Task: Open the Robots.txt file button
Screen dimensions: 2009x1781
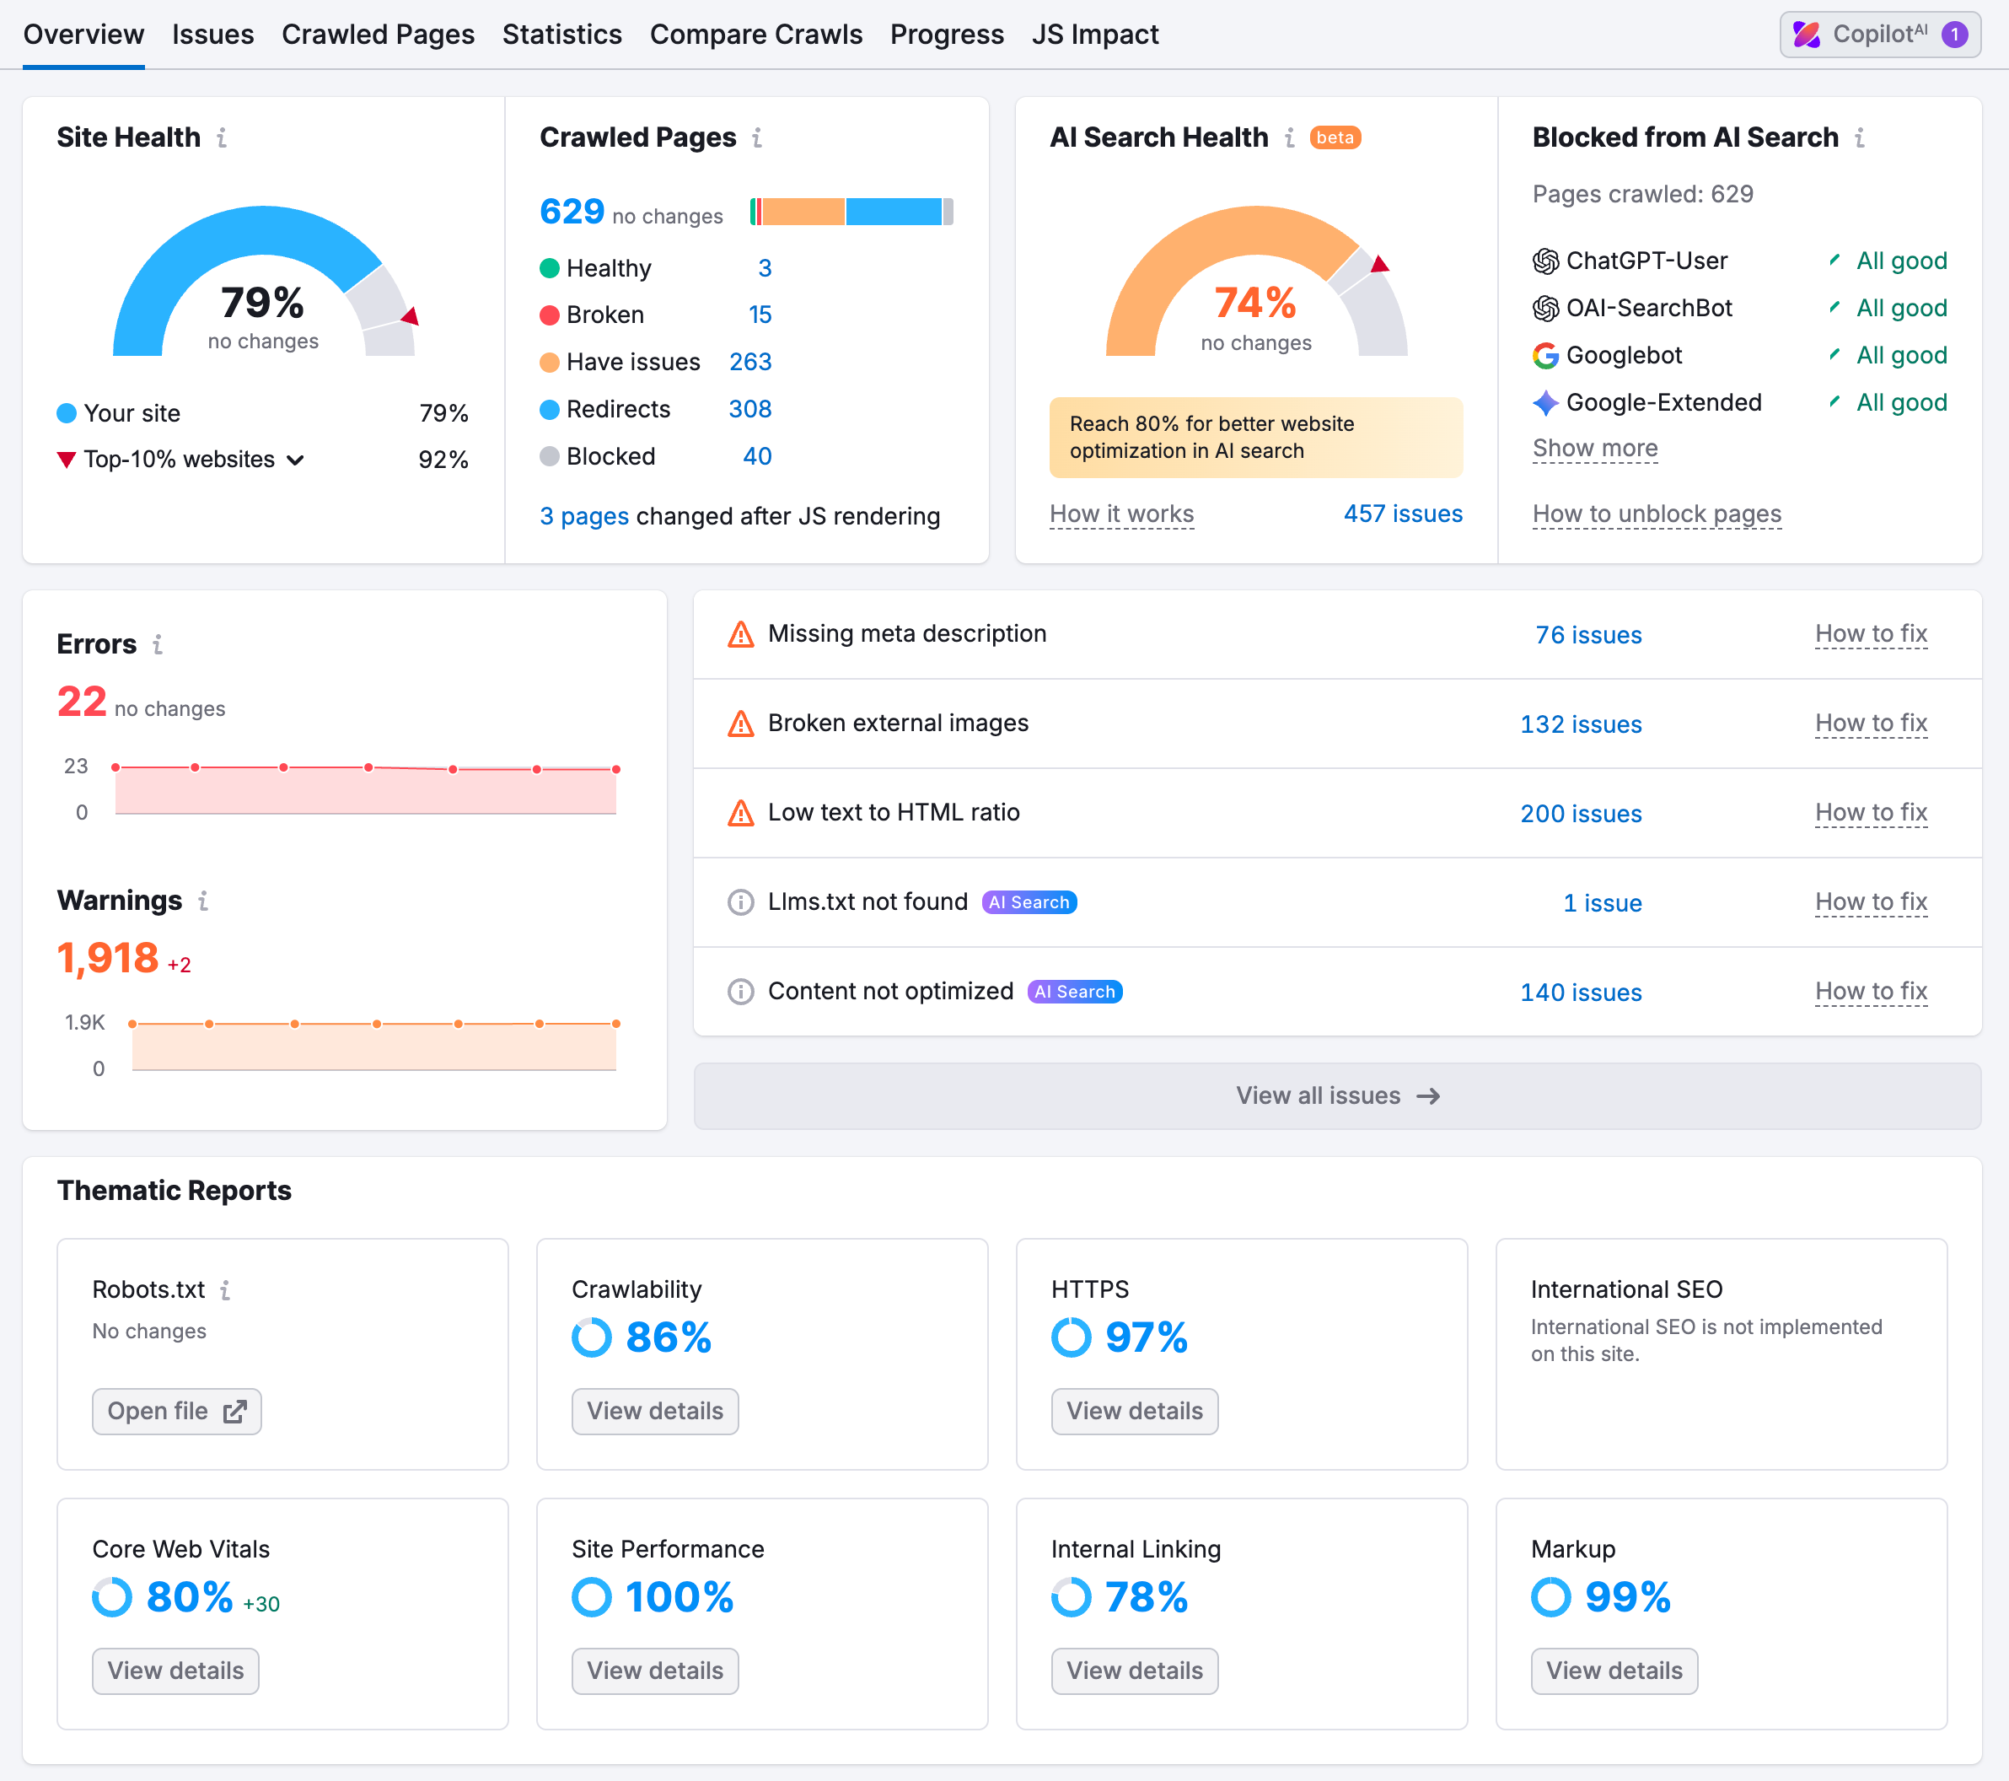Action: tap(177, 1412)
